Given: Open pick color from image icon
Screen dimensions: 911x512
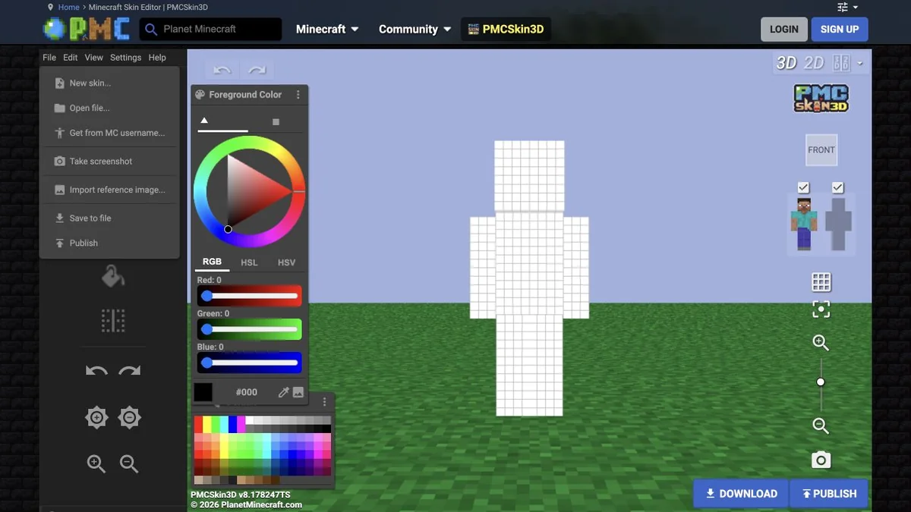Looking at the screenshot, I should (x=298, y=392).
